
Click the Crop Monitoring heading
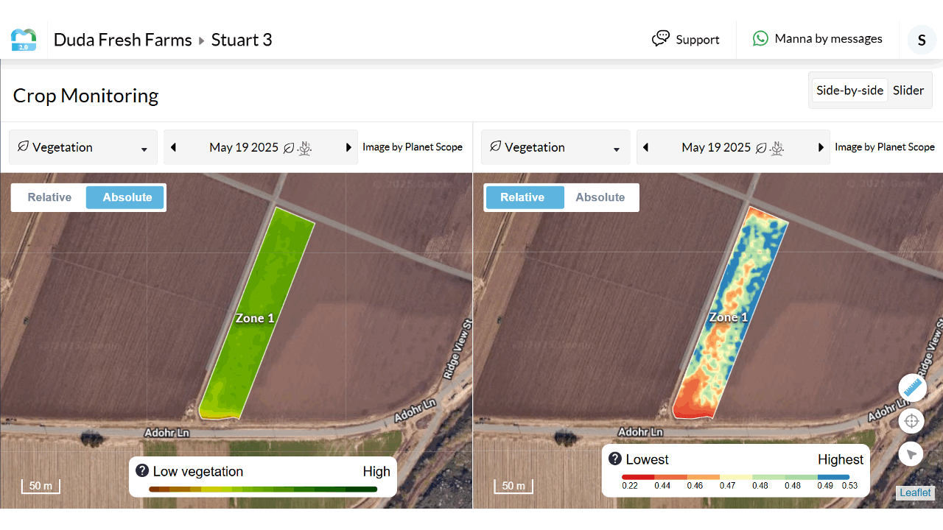85,96
